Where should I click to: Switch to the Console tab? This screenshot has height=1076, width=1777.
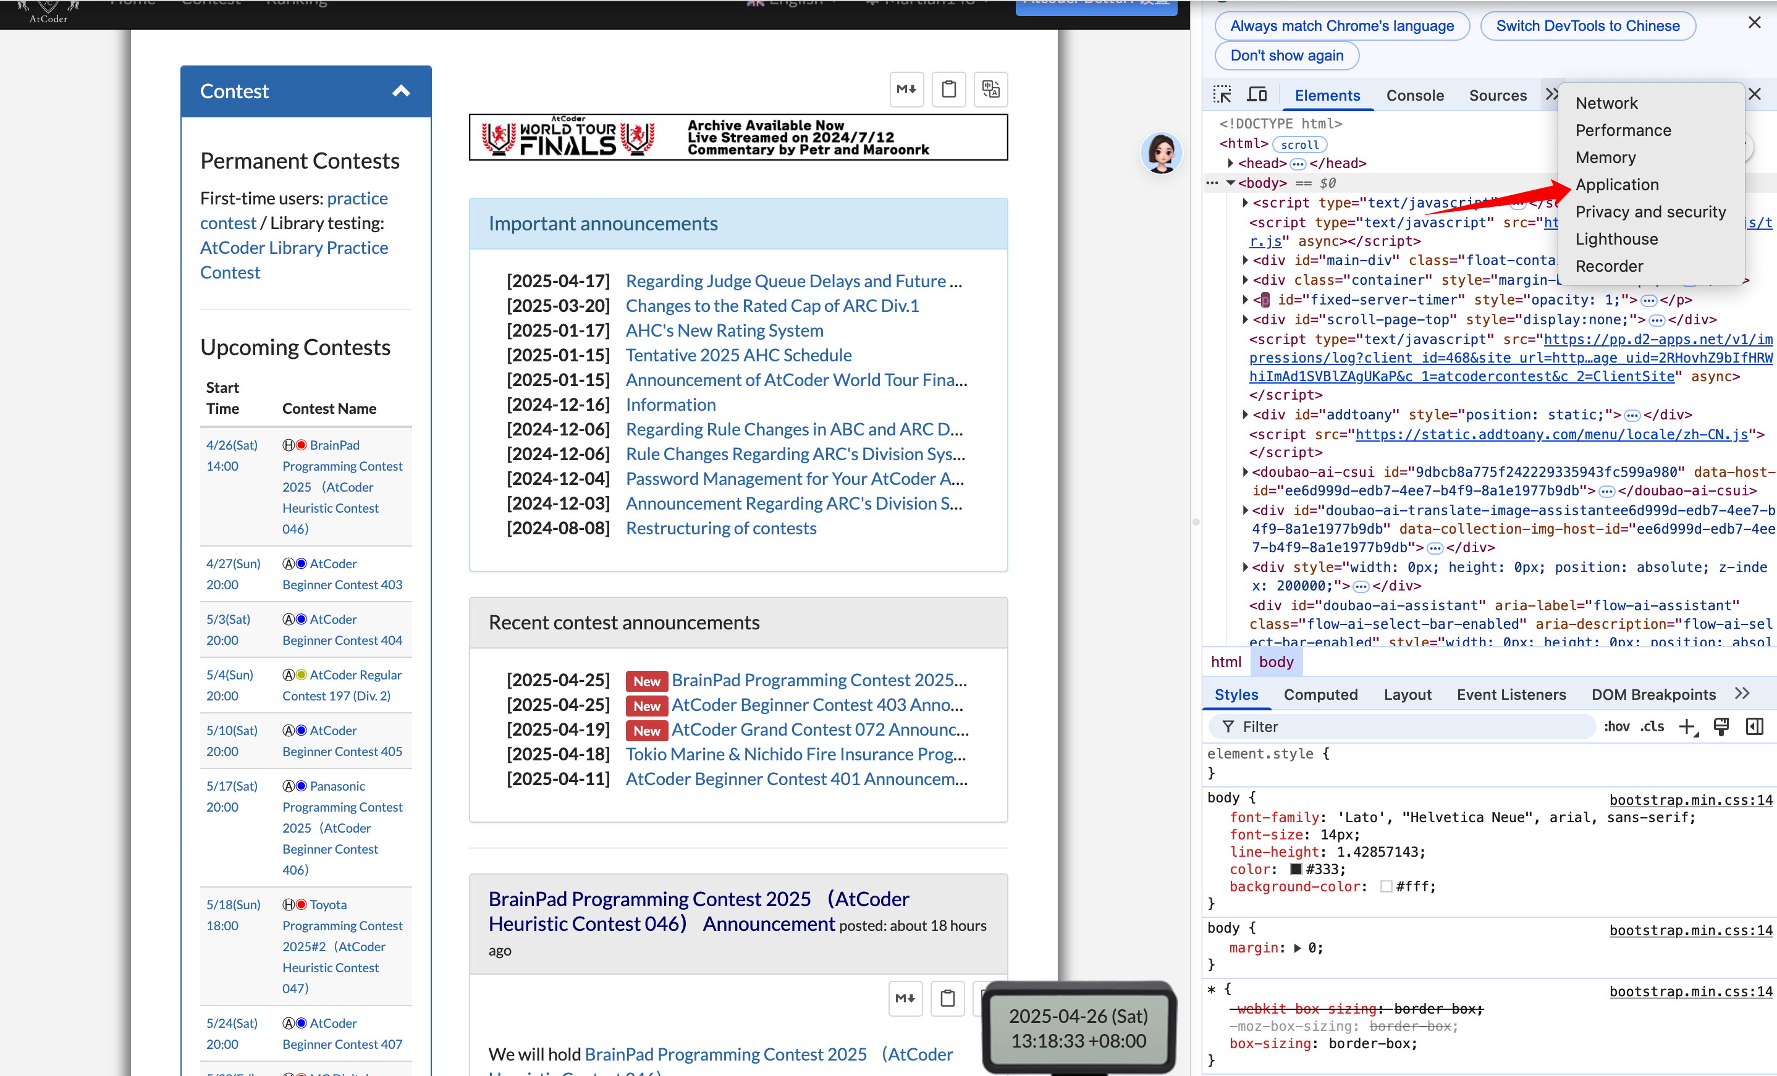tap(1414, 95)
